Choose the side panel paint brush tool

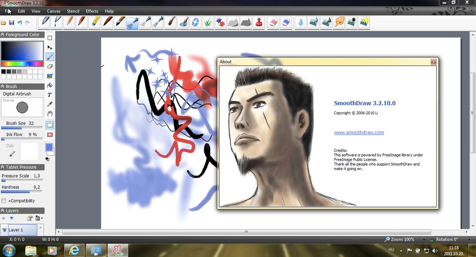point(50,57)
